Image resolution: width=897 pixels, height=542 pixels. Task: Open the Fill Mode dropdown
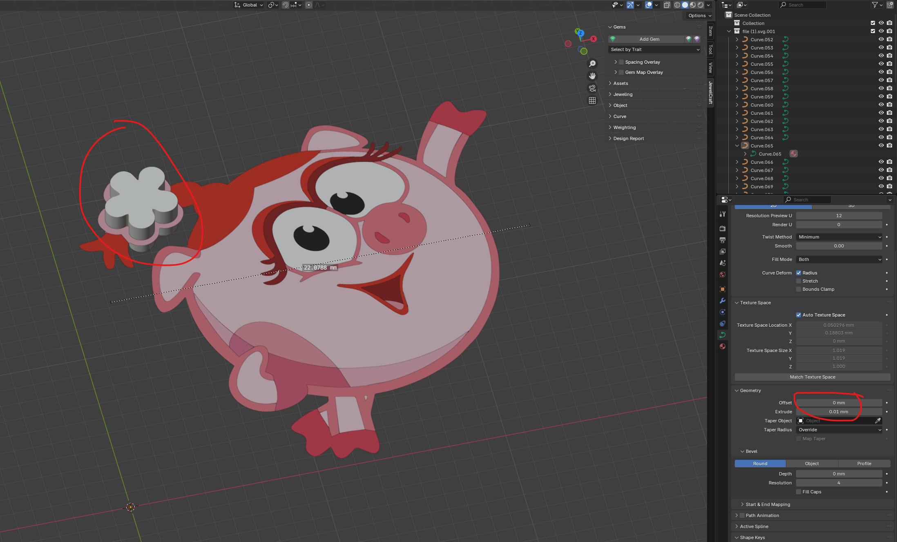click(x=839, y=259)
